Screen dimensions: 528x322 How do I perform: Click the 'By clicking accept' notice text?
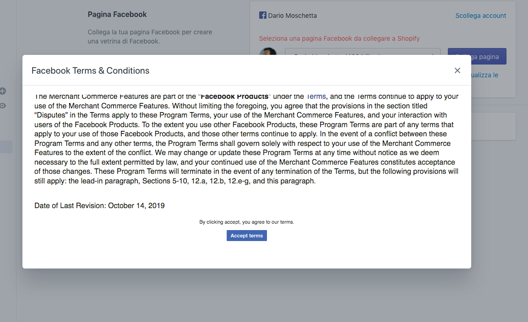[x=246, y=222]
